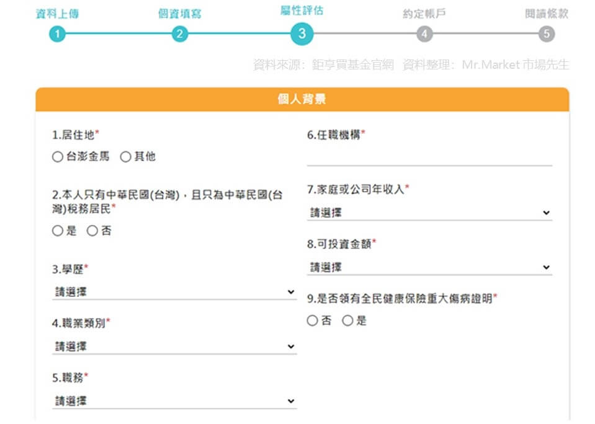Viewport: 595px width, 424px height.
Task: Open the 職務 dropdown
Action: 174,401
